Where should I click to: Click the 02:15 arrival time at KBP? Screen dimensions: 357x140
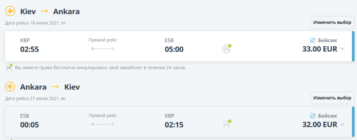tap(174, 124)
